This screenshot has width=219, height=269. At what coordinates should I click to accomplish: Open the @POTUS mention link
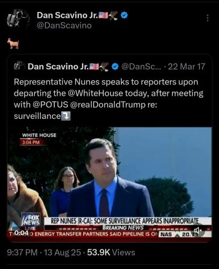coord(50,104)
